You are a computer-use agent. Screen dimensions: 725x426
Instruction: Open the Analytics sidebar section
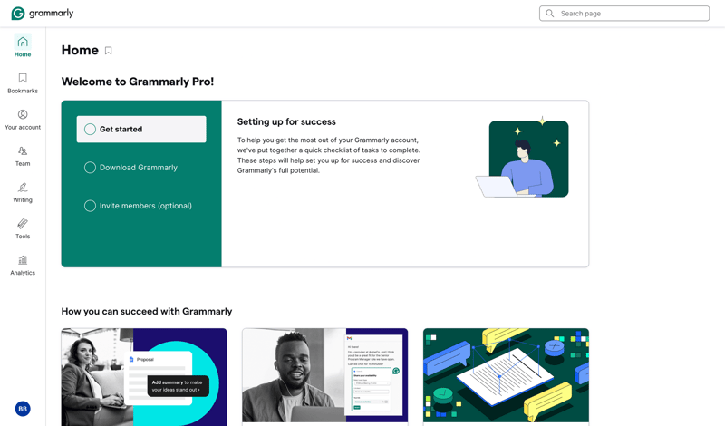click(22, 265)
